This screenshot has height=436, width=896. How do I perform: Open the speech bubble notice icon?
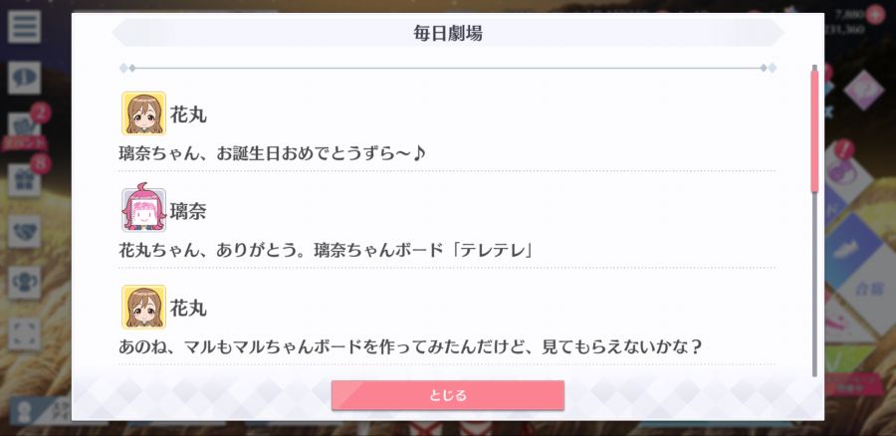tap(24, 78)
